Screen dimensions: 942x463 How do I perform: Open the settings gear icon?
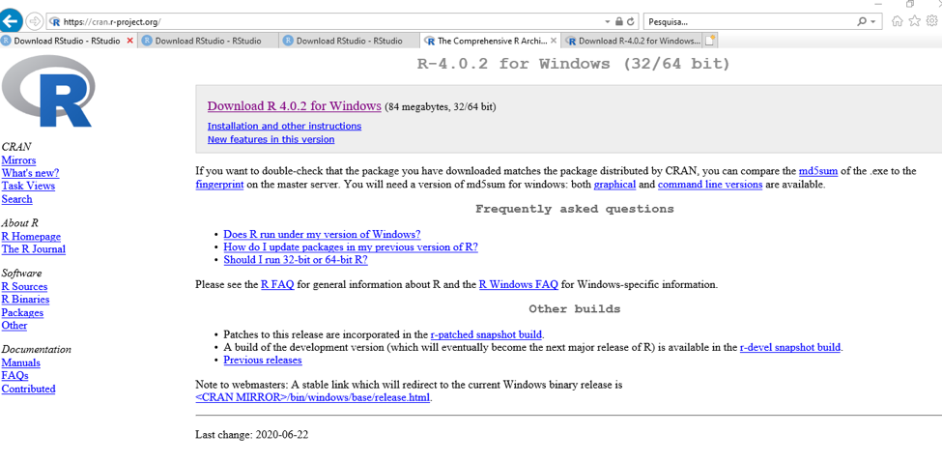(x=931, y=21)
